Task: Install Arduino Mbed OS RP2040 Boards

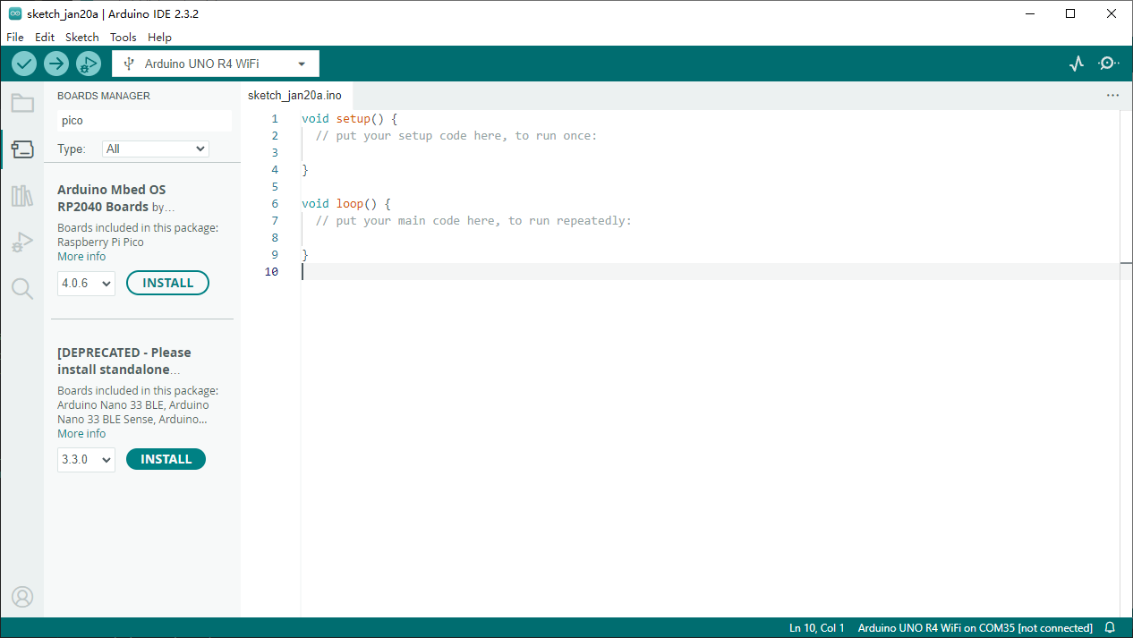Action: tap(168, 283)
